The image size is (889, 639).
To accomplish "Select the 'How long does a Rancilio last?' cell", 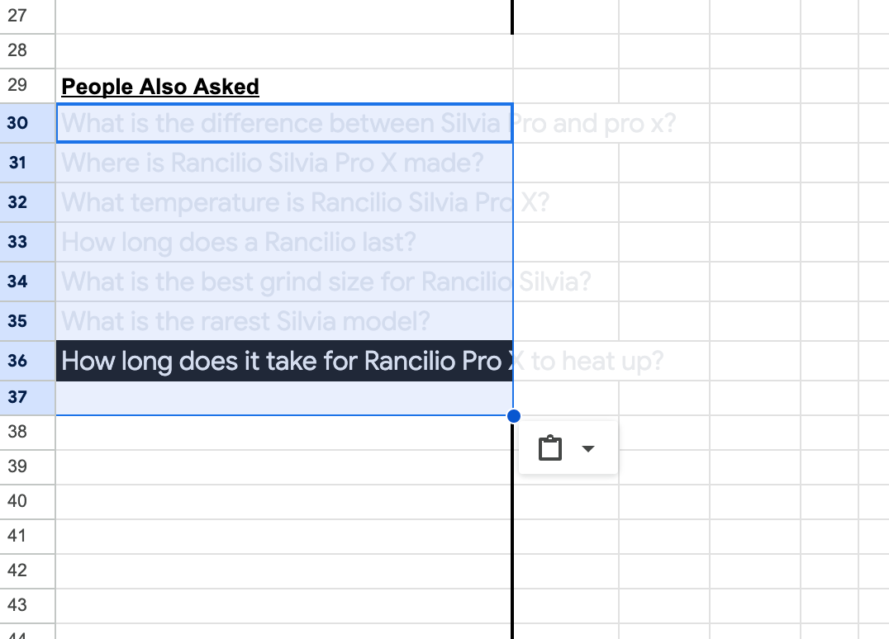I will pos(284,242).
